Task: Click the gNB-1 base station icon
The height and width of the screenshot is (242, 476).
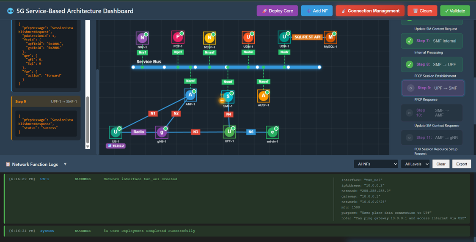Action: pos(162,132)
